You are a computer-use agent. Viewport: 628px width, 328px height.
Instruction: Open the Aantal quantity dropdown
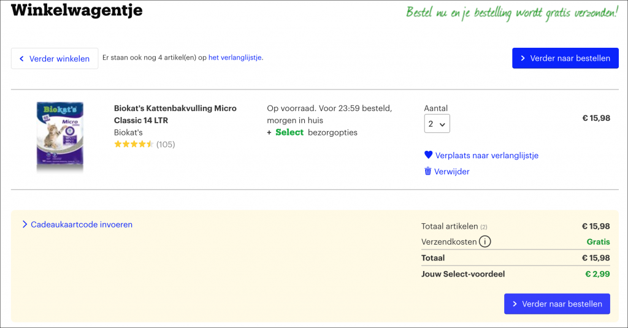click(437, 124)
